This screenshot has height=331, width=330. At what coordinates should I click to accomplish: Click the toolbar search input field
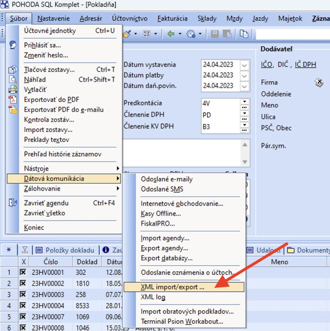(293, 34)
